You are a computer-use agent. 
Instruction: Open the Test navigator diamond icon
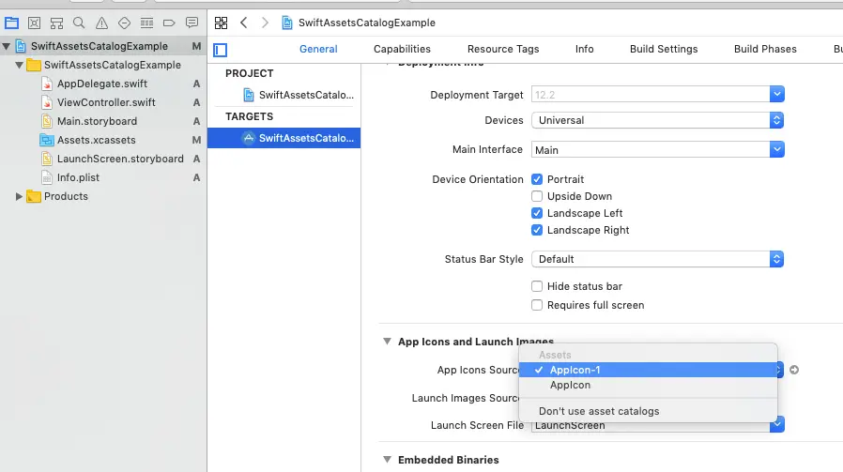click(124, 23)
